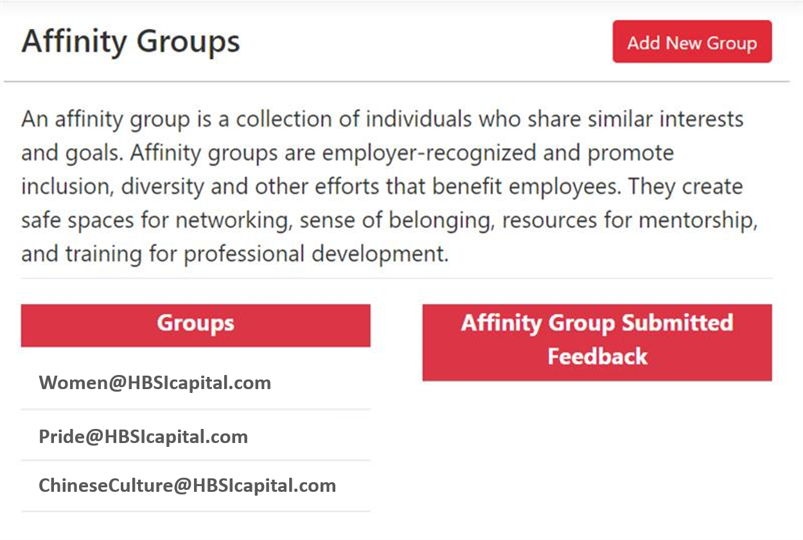Select Affinity Group Submitted Feedback header
Viewport: 803px width, 540px height.
tap(597, 342)
